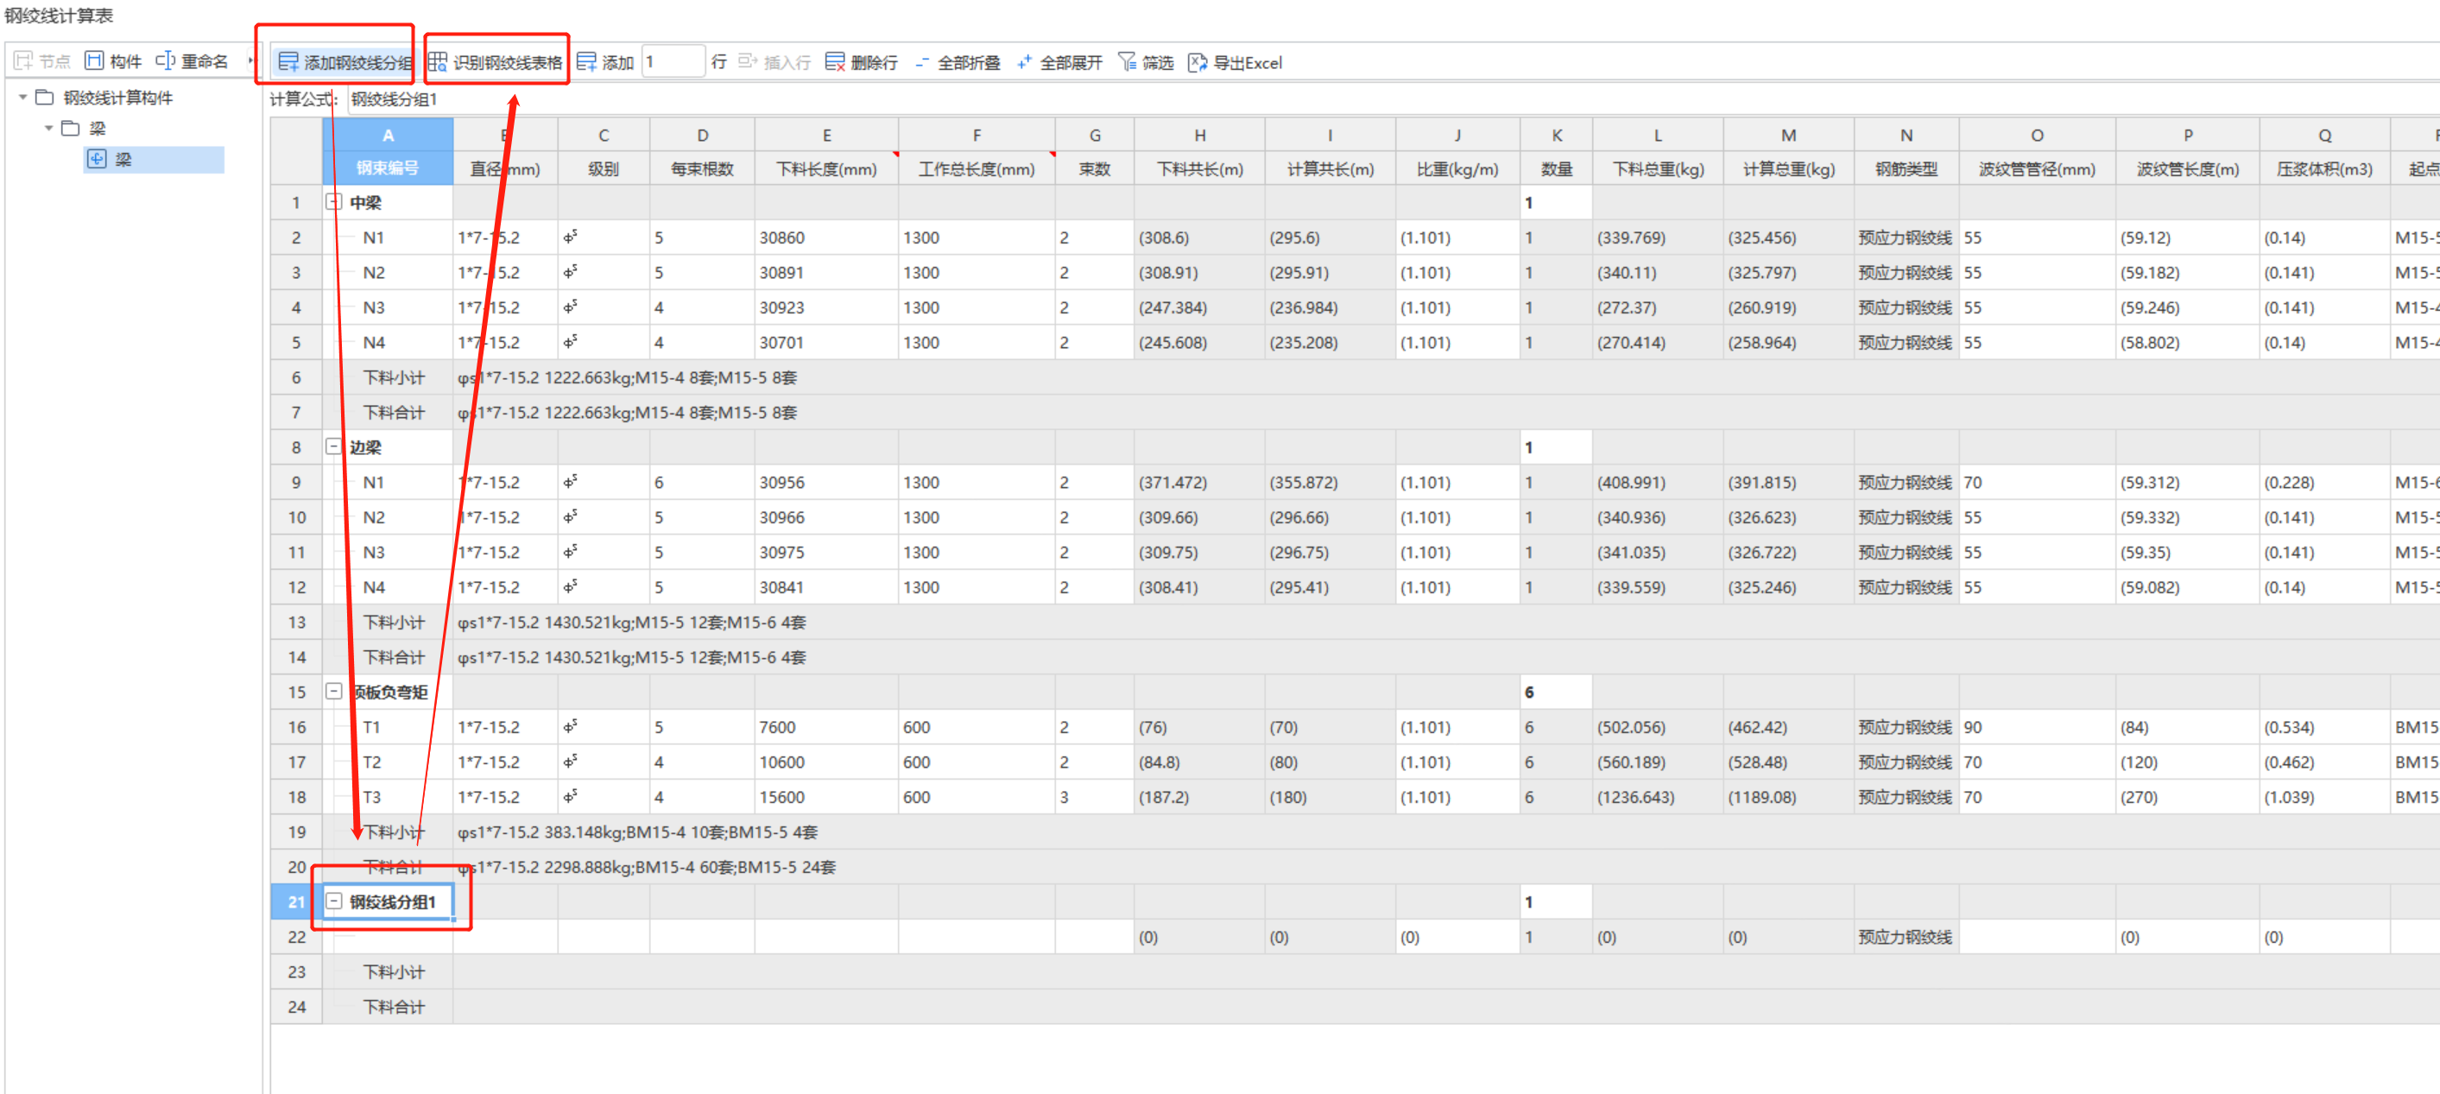The height and width of the screenshot is (1094, 2440).
Task: Click the empty 钢束编号 cell in row 22
Action: [x=389, y=937]
